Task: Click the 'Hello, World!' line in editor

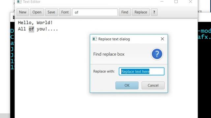Action: tap(35, 23)
